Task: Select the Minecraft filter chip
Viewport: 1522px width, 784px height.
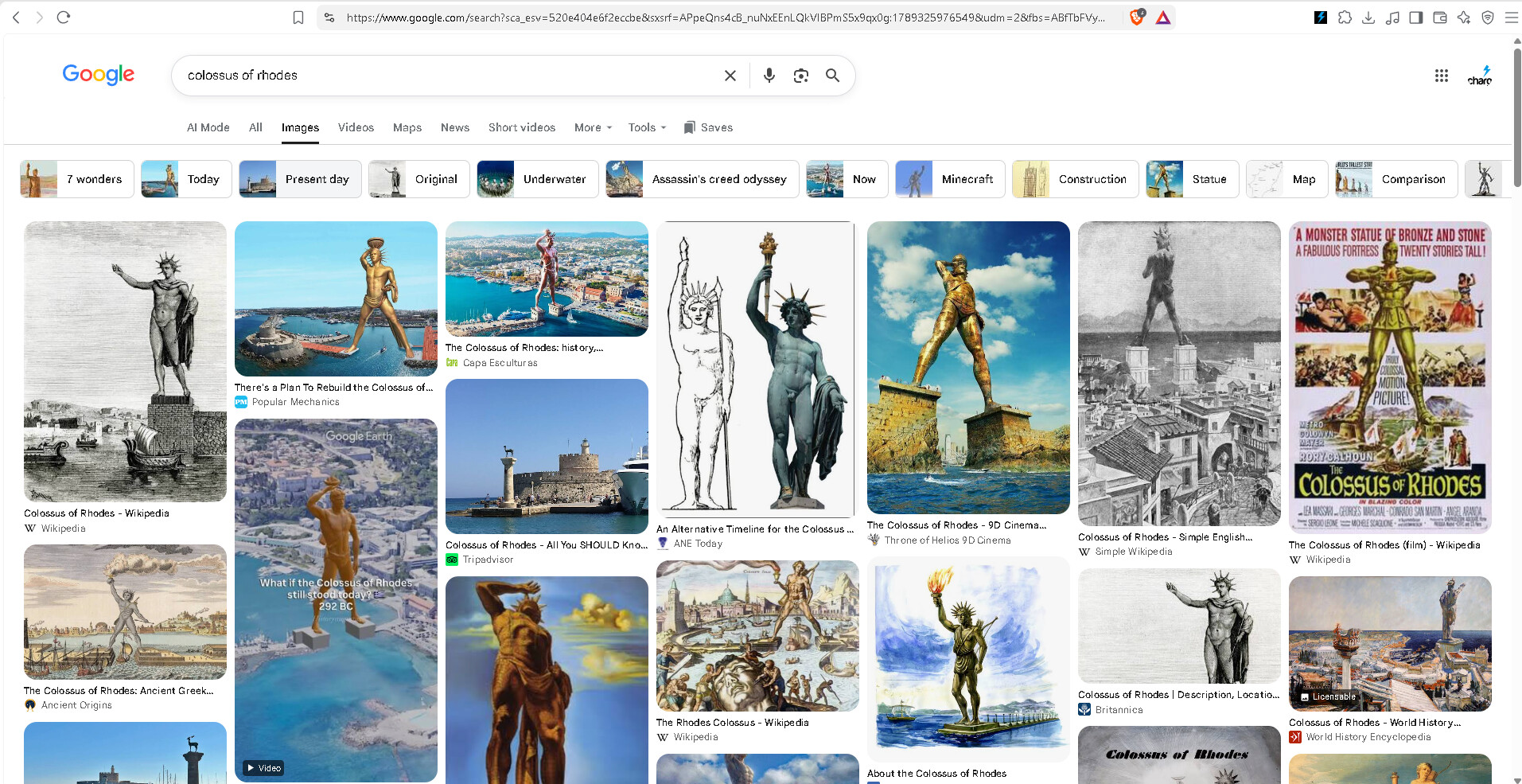Action: coord(950,179)
